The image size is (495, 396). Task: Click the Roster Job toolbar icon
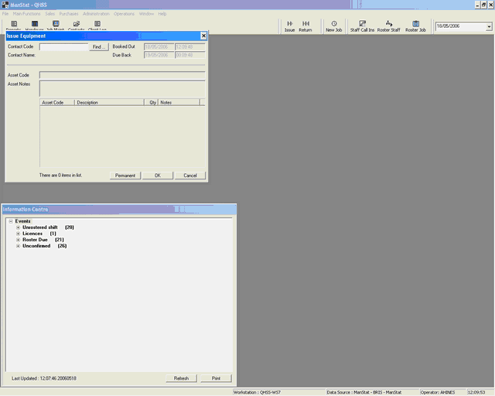[x=416, y=26]
